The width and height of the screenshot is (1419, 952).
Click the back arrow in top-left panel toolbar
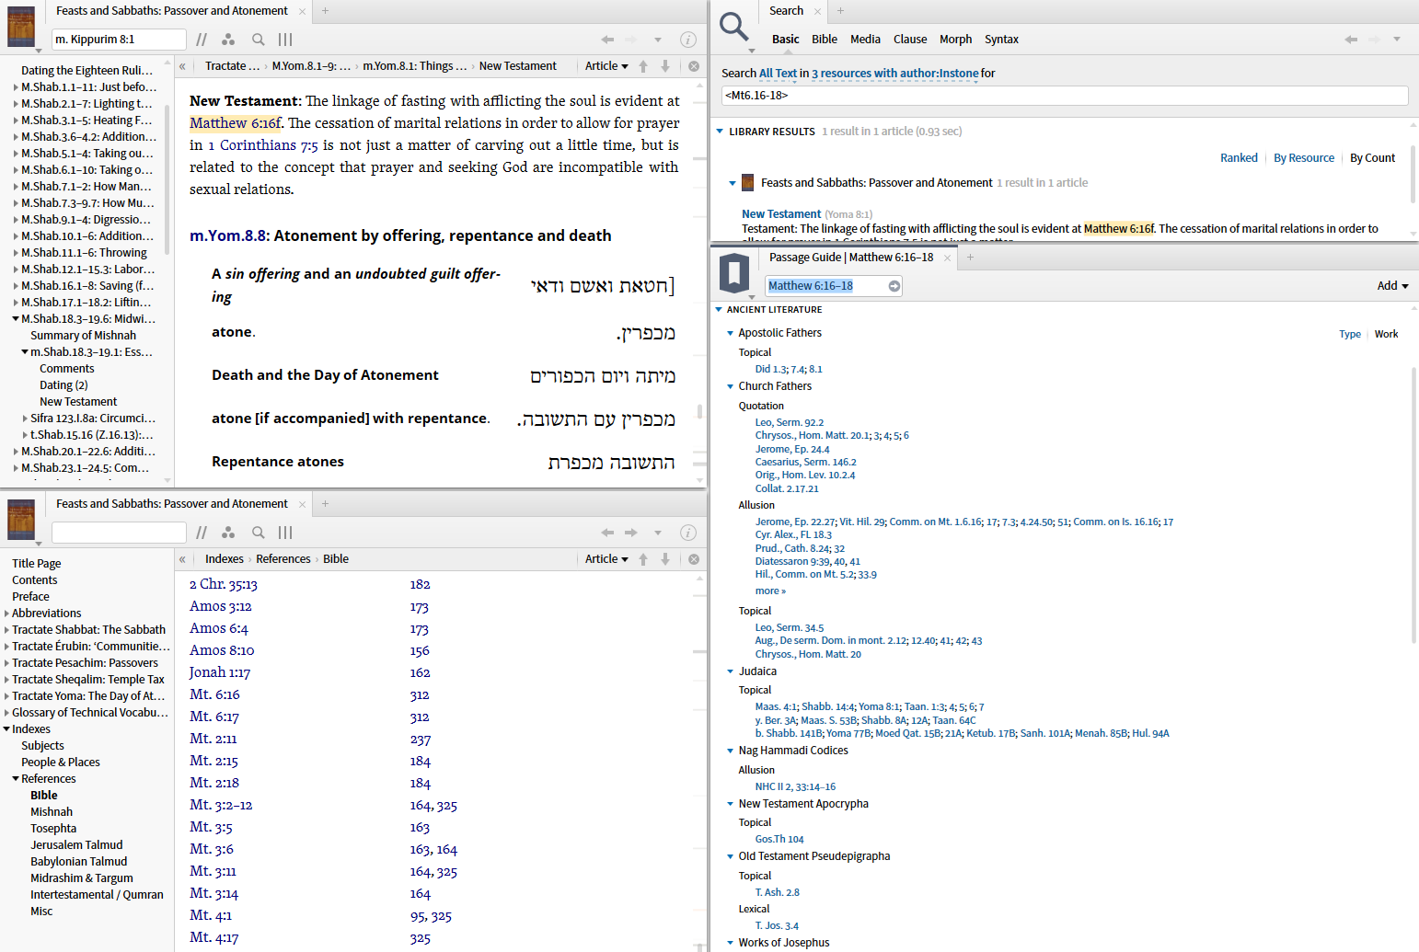pyautogui.click(x=607, y=40)
